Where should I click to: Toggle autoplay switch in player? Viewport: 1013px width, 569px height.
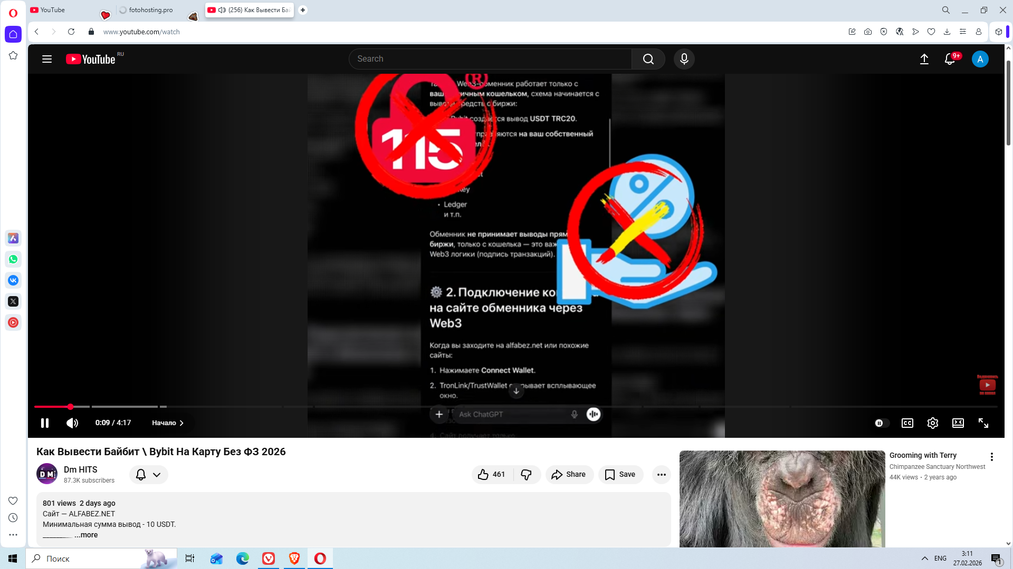pyautogui.click(x=881, y=423)
